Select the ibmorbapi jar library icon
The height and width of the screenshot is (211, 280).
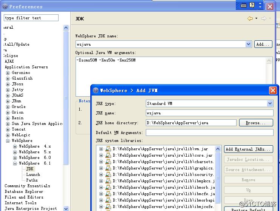tap(108, 200)
